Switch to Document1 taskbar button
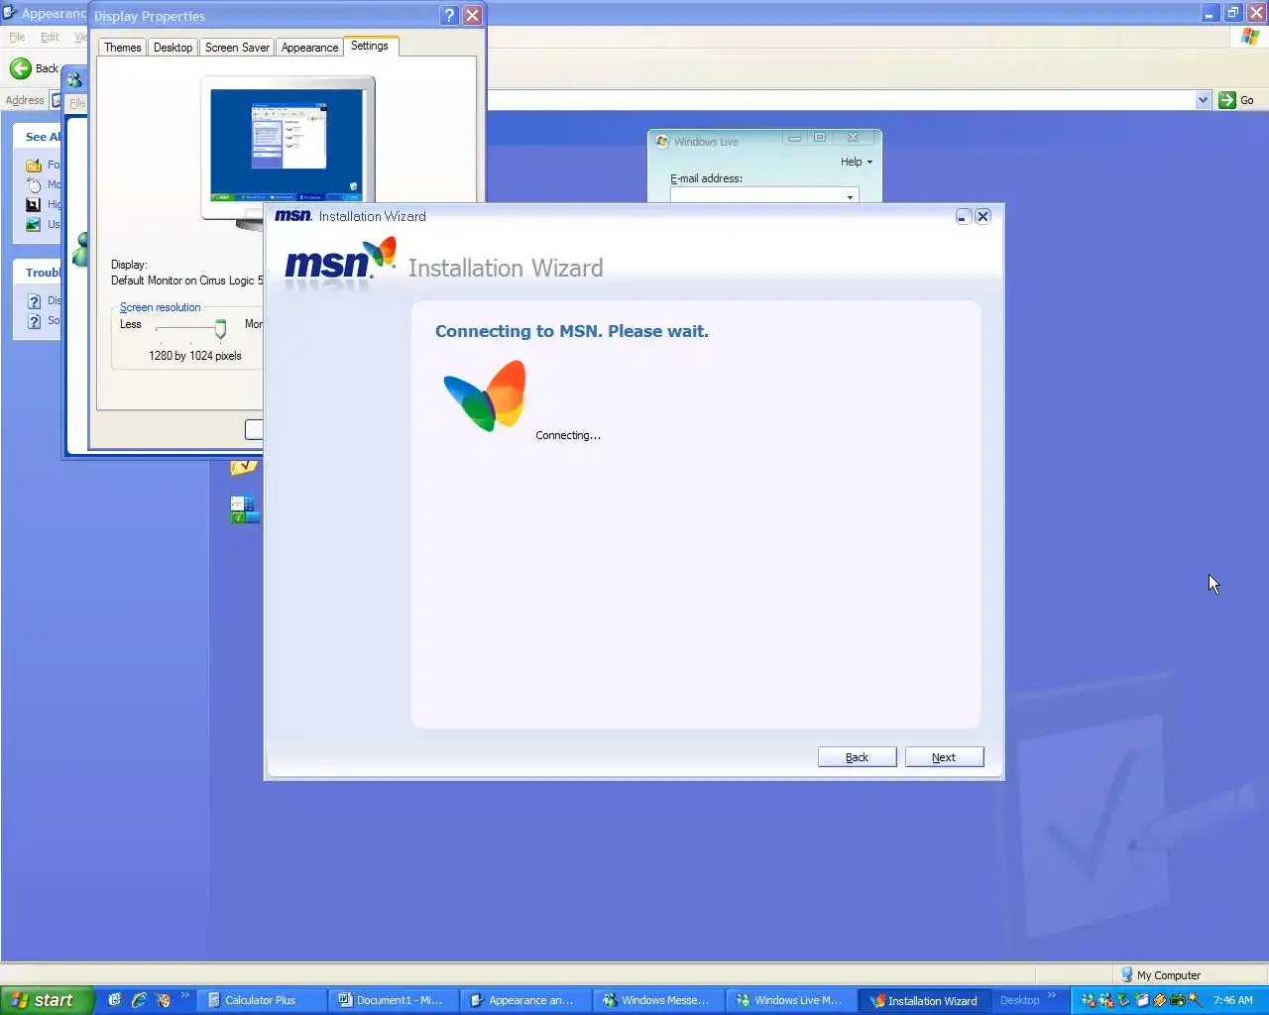 (393, 1000)
